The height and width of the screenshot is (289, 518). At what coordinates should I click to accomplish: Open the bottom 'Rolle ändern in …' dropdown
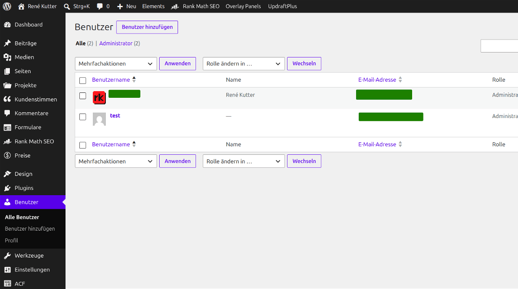[244, 162]
